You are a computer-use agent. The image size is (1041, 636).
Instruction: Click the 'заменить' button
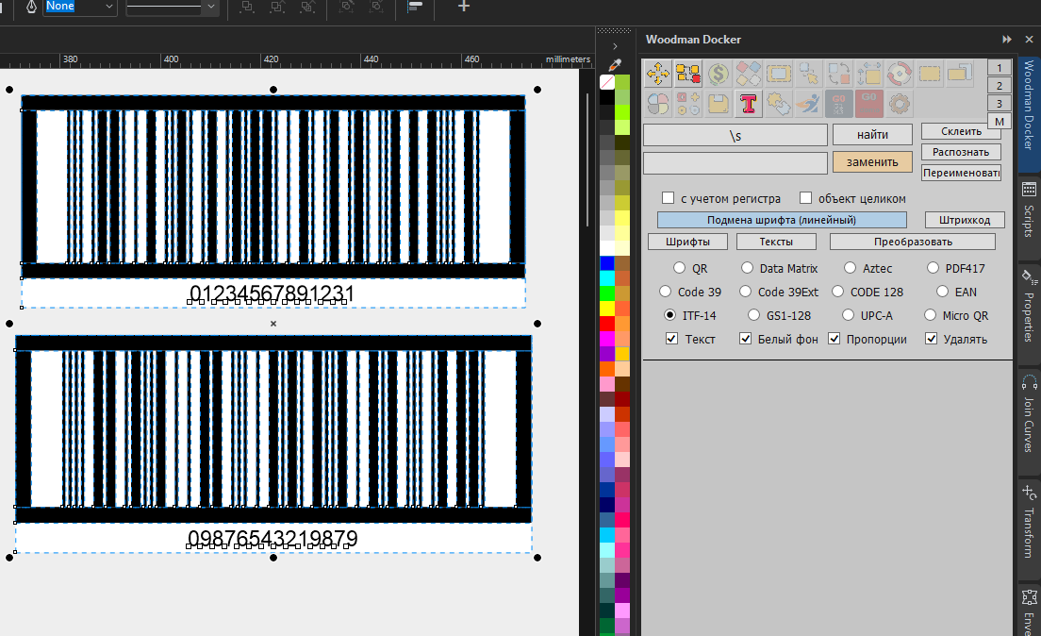[x=872, y=162]
